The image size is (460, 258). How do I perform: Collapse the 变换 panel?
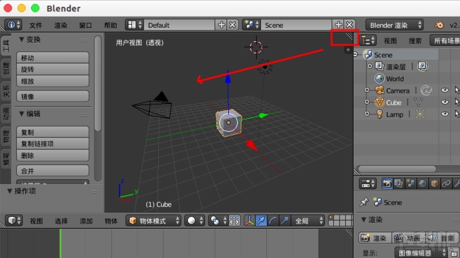point(21,40)
